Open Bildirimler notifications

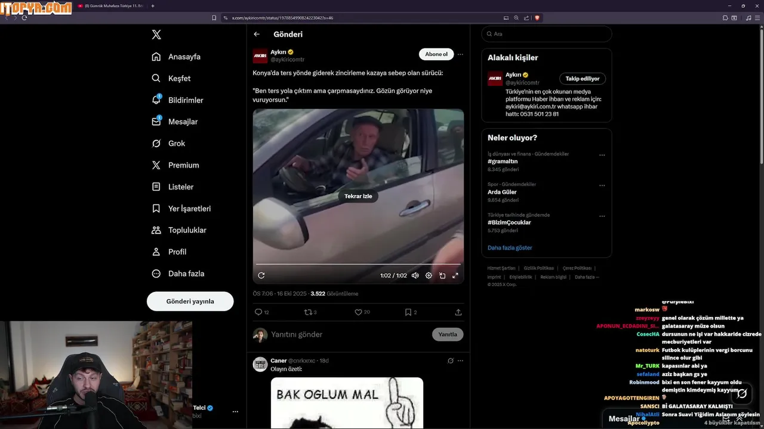click(x=177, y=100)
